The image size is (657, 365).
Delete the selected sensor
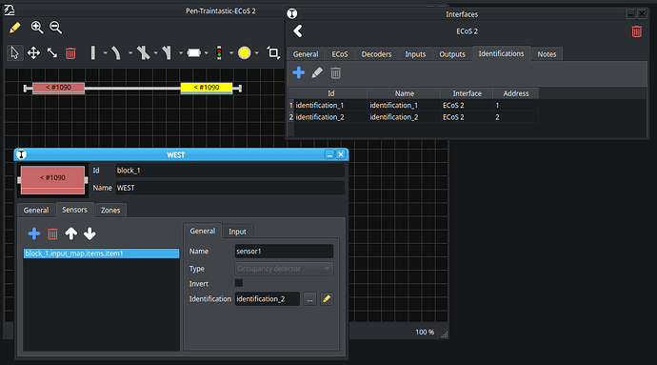coord(52,233)
